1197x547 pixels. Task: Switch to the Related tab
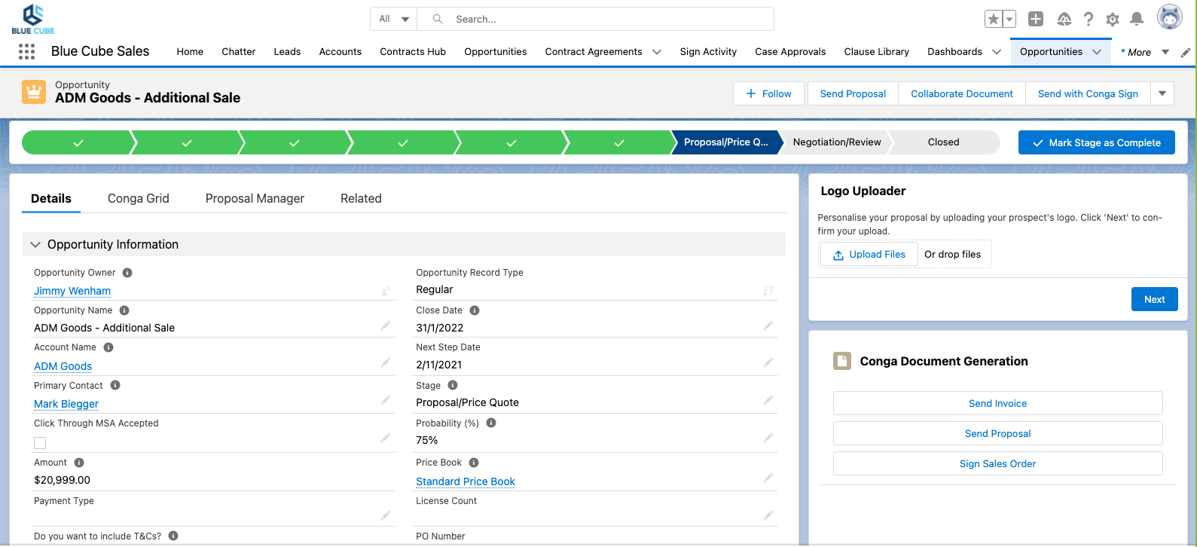click(x=361, y=198)
